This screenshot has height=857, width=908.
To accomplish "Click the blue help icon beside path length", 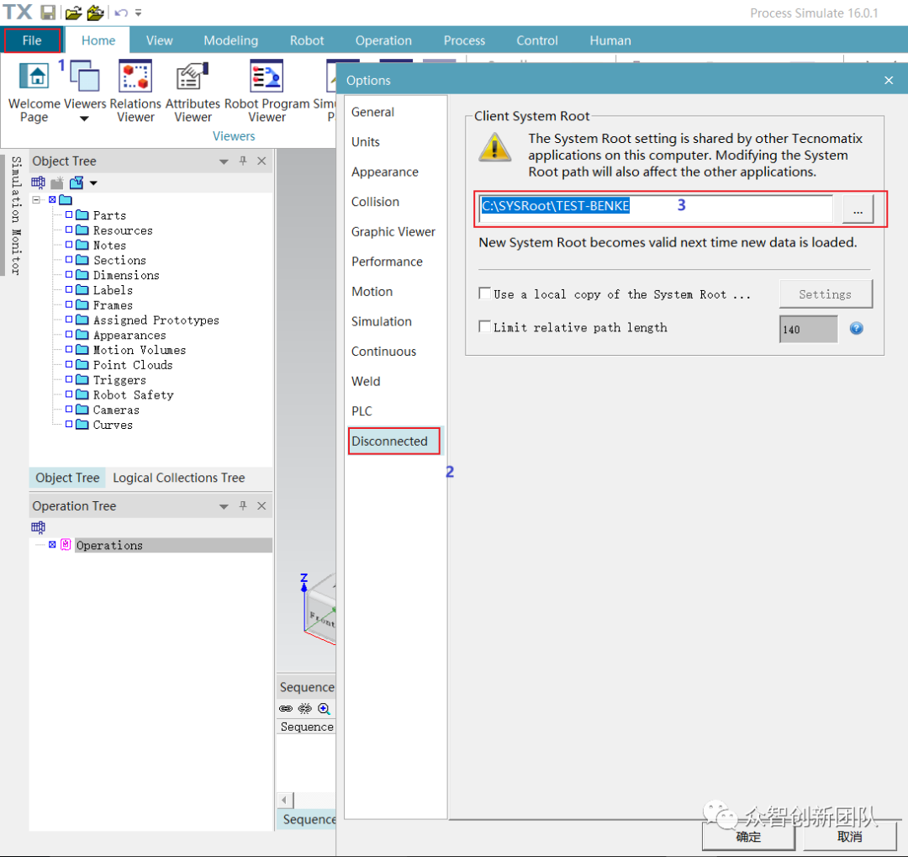I will 857,329.
